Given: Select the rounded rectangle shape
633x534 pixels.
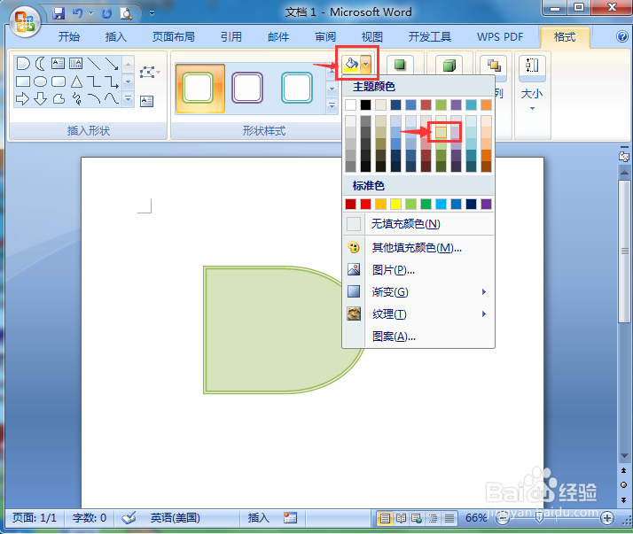Looking at the screenshot, I should 59,81.
